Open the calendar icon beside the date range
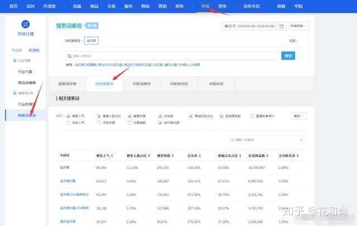 282,26
